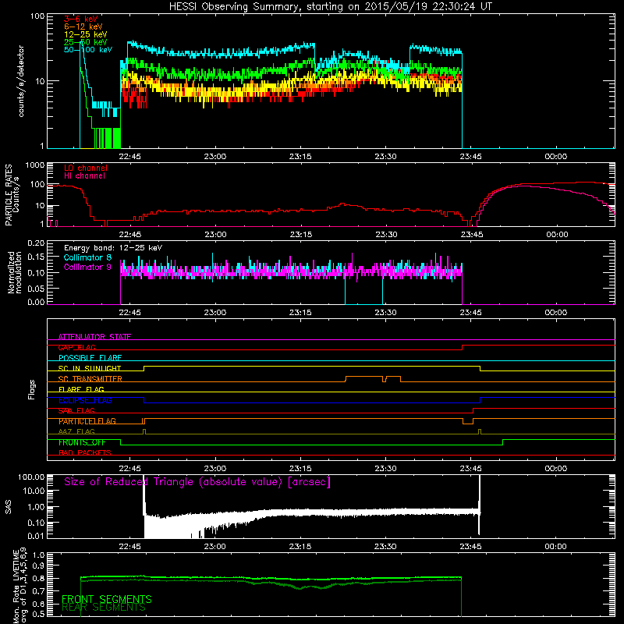Click 23:00 tick label under count-rate panel
This screenshot has width=624, height=624.
215,157
